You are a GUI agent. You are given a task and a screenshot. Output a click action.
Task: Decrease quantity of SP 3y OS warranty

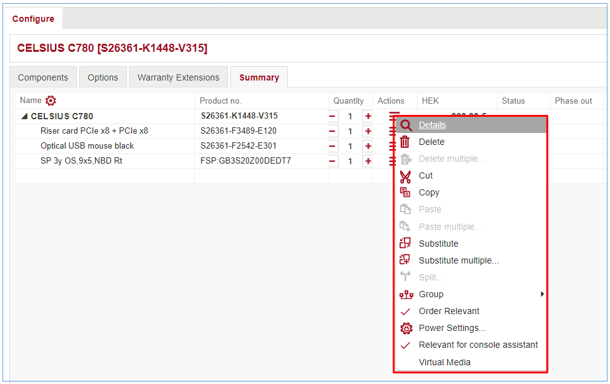pyautogui.click(x=333, y=161)
